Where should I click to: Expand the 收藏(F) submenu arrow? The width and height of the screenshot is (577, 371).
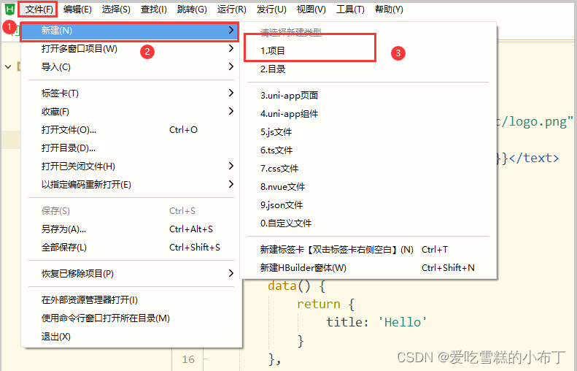(x=231, y=111)
